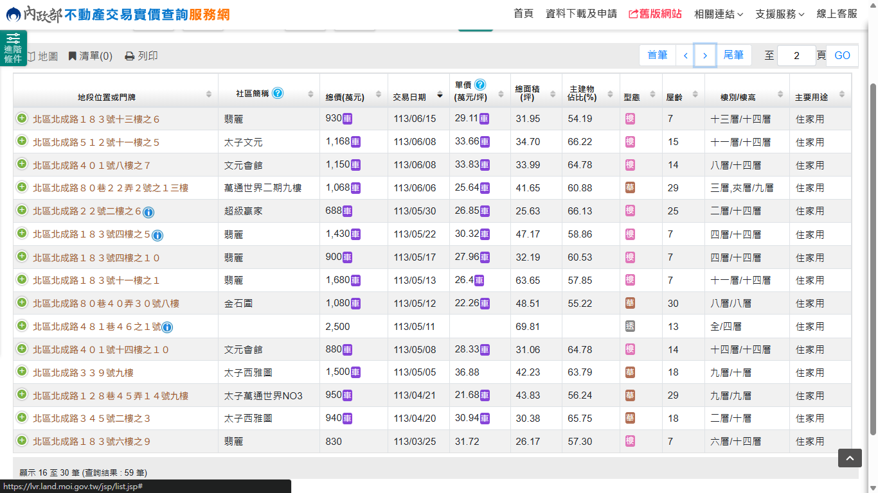Click 車 badge beside unit price 30.94
This screenshot has width=878, height=493.
click(x=485, y=419)
